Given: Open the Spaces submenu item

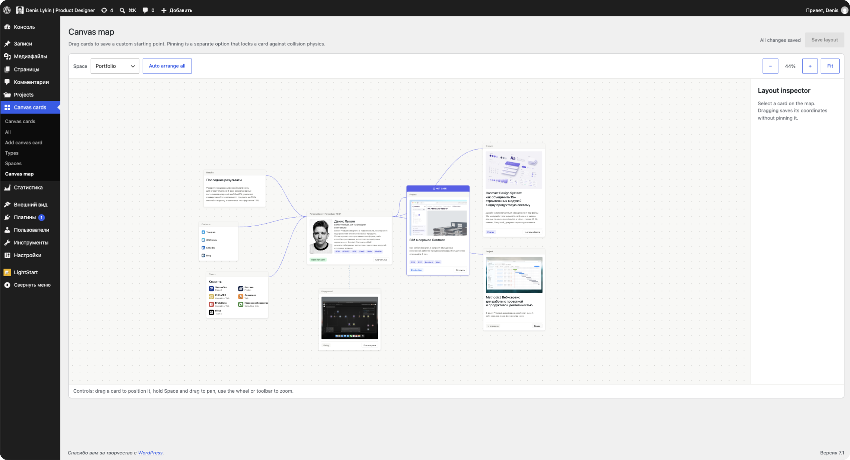Looking at the screenshot, I should click(13, 163).
